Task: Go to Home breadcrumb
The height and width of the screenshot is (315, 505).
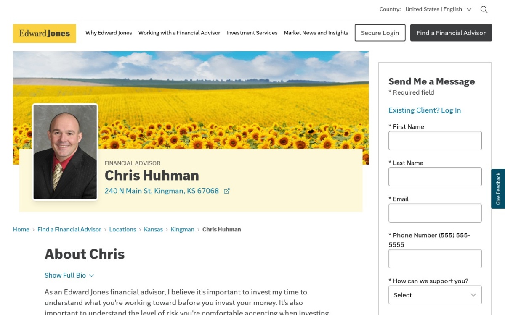Action: click(21, 229)
